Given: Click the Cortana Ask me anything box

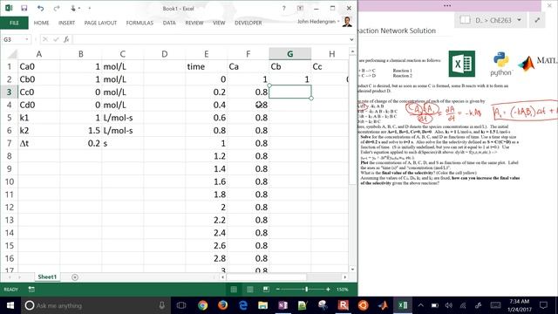Looking at the screenshot, I should tap(95, 305).
